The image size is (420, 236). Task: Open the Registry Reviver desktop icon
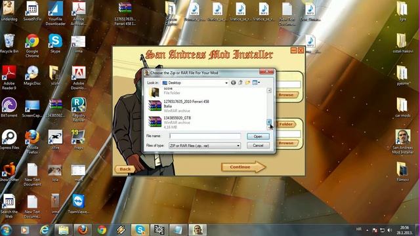[78, 109]
